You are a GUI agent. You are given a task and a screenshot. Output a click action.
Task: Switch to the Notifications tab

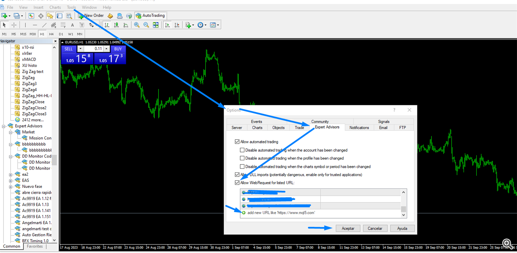[359, 128]
